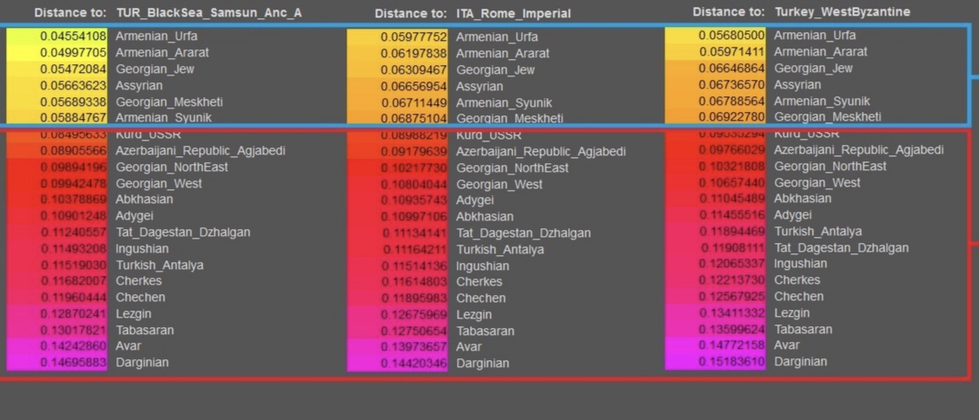Select distance value 0.09894196
Image resolution: width=979 pixels, height=420 pixels.
(x=74, y=167)
